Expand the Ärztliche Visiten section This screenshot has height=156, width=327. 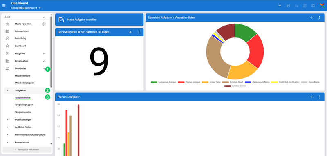(7, 127)
